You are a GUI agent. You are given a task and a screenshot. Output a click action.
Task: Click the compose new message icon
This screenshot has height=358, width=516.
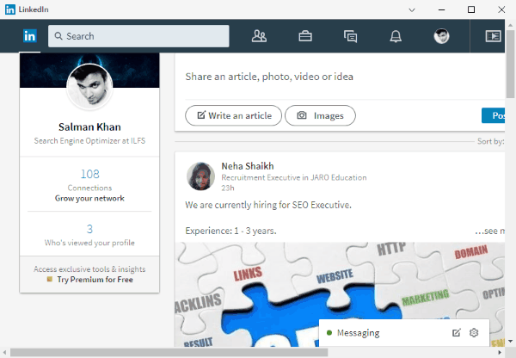[456, 333]
